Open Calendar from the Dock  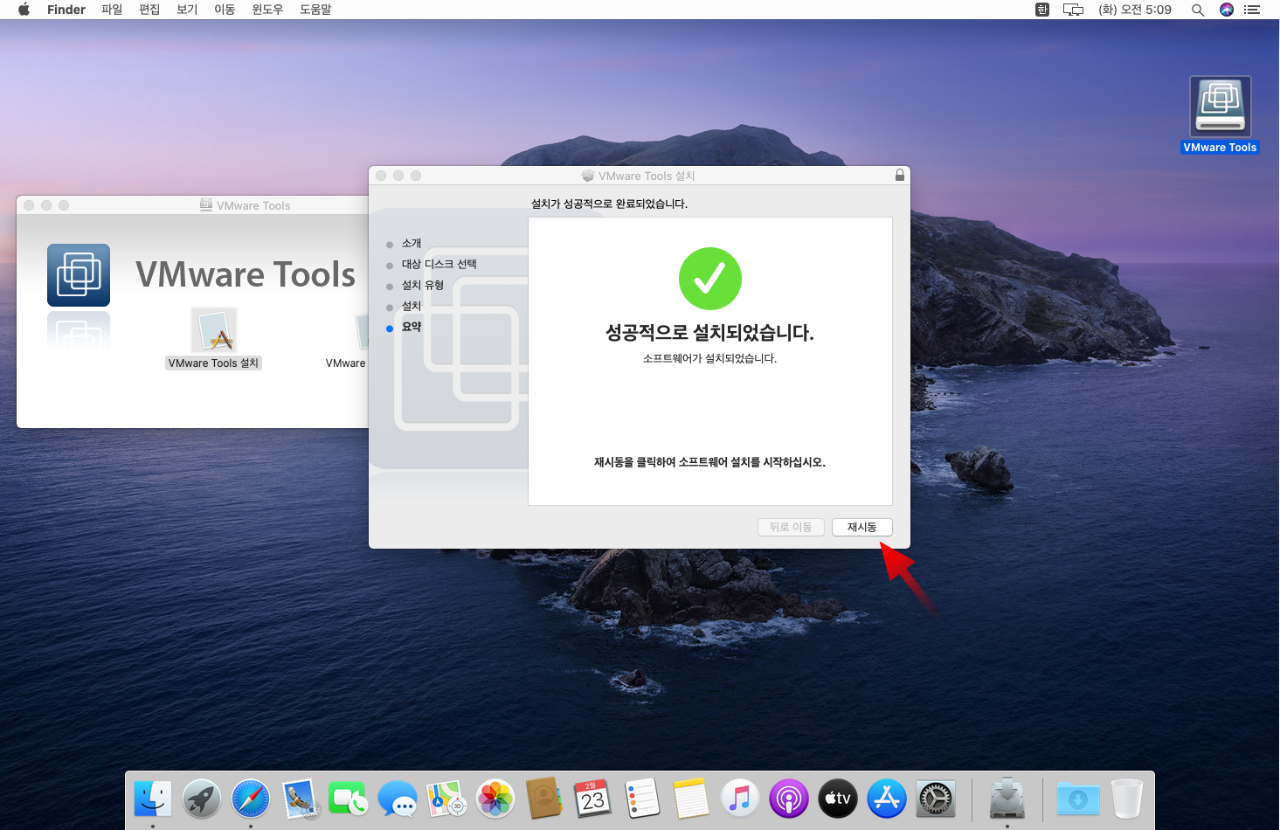coord(593,799)
